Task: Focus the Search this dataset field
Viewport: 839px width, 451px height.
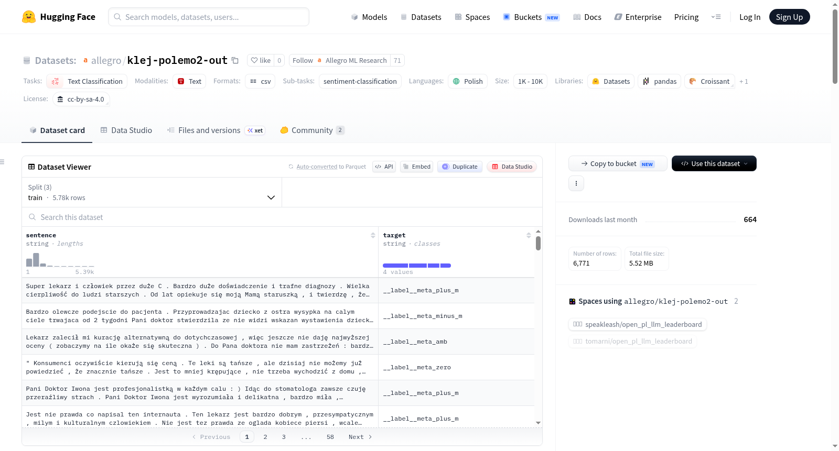Action: (282, 217)
